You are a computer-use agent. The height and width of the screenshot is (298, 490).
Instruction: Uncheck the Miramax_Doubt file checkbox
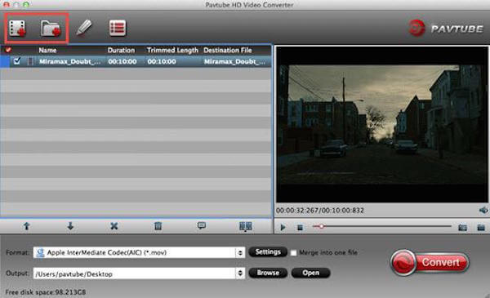pos(17,61)
